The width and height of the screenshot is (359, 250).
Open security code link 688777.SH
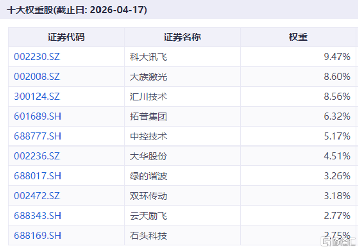(x=37, y=136)
